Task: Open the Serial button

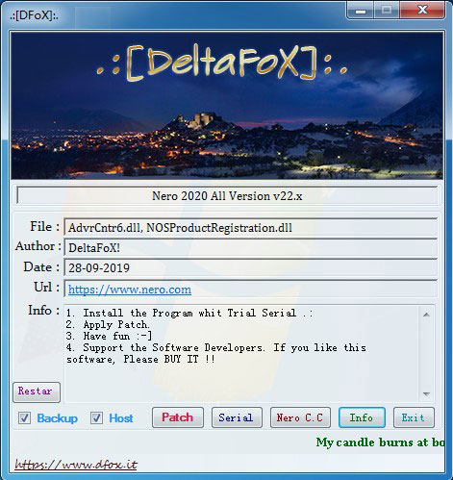Action: (x=237, y=417)
